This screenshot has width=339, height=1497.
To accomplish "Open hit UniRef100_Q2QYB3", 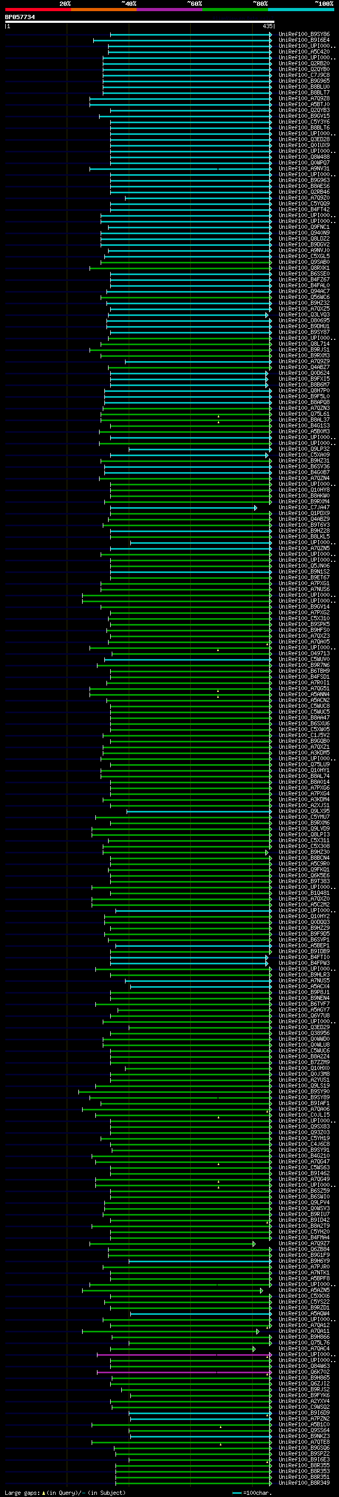I will coord(304,110).
